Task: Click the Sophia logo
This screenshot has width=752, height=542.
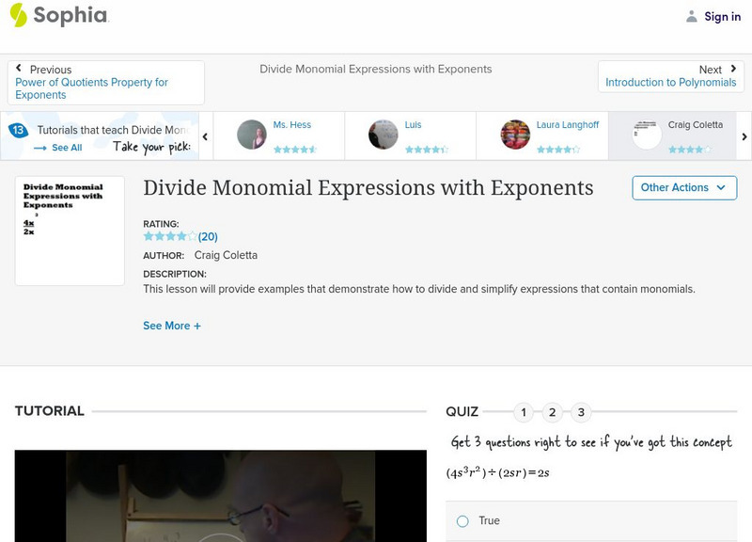Action: [58, 15]
